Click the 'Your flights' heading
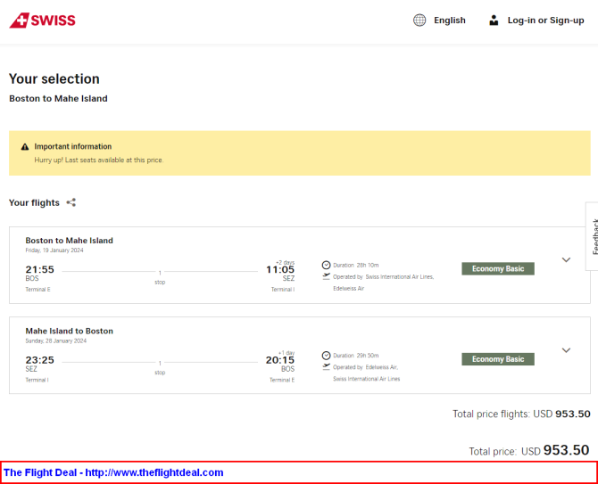The image size is (598, 484). click(x=34, y=202)
